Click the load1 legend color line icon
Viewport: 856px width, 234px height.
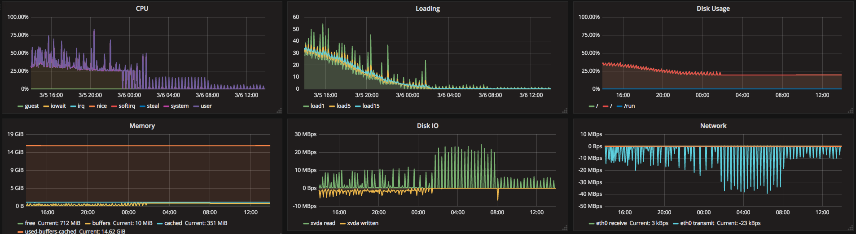(x=306, y=106)
